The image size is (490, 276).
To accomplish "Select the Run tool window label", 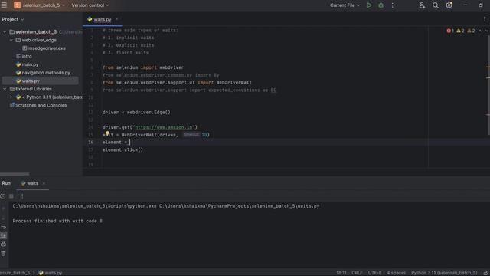I will (6, 183).
